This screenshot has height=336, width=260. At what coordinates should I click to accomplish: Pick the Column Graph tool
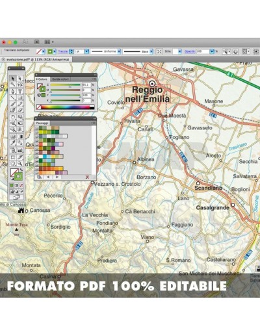point(20,150)
